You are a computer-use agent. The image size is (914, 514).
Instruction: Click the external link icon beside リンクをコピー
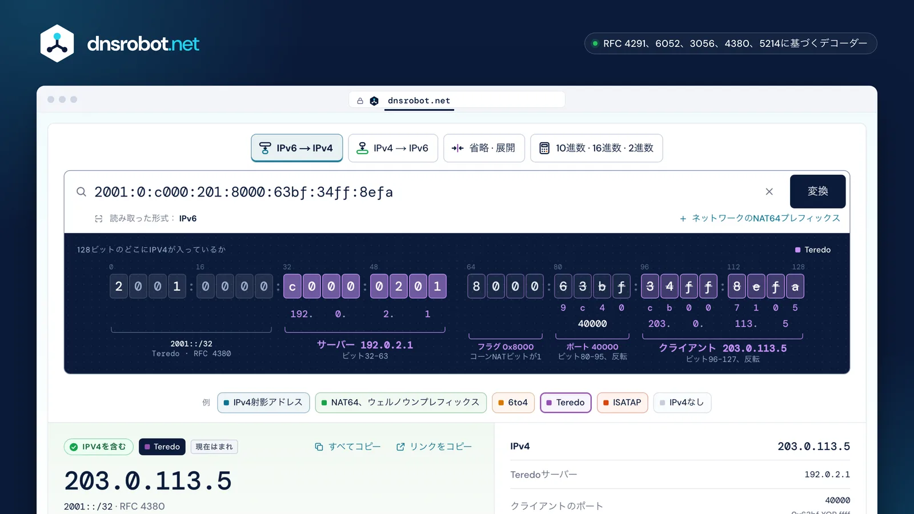point(400,447)
